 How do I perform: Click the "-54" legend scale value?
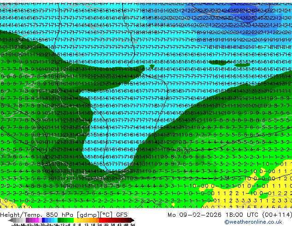pyautogui.click(x=16, y=225)
